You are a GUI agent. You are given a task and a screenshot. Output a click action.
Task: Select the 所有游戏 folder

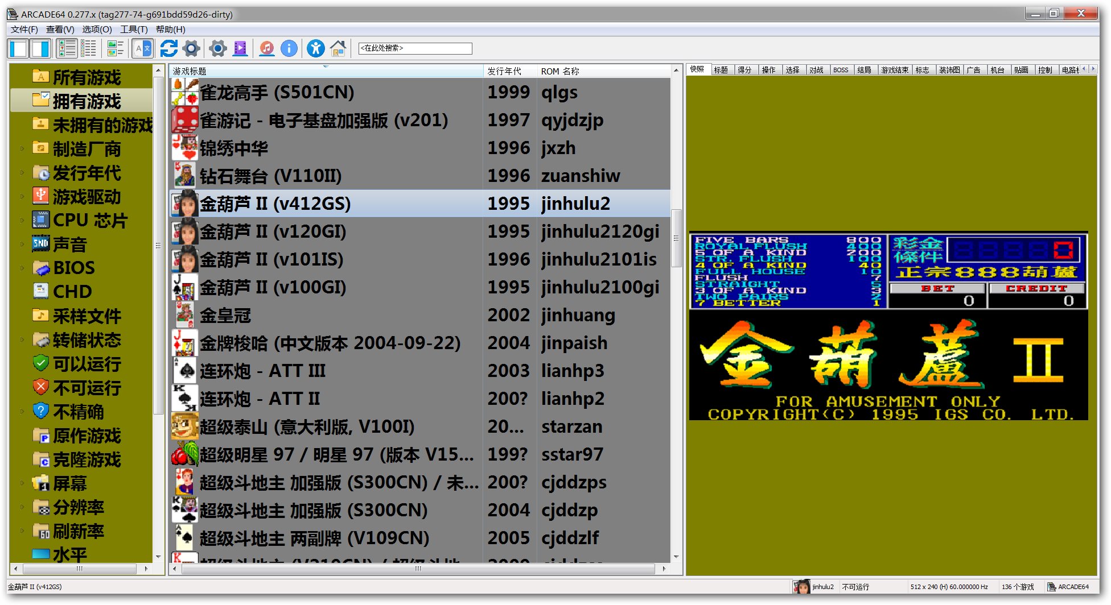87,77
